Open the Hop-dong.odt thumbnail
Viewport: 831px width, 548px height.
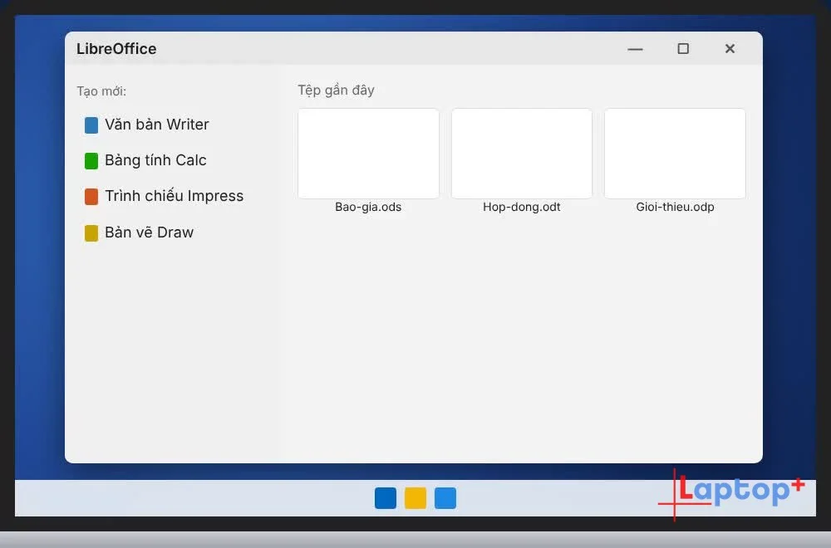(x=522, y=154)
